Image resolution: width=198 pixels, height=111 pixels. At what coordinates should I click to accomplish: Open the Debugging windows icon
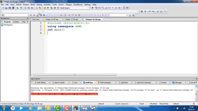click(124, 8)
